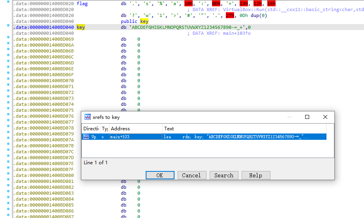Click address .data:00000001400BD069
Viewport: 364px width, 218px height.
coord(43,39)
